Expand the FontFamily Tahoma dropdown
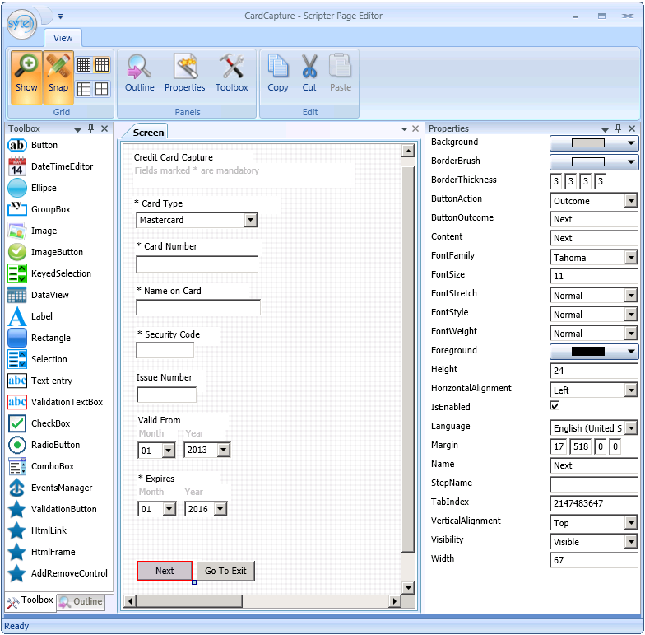645x635 pixels. pos(630,258)
